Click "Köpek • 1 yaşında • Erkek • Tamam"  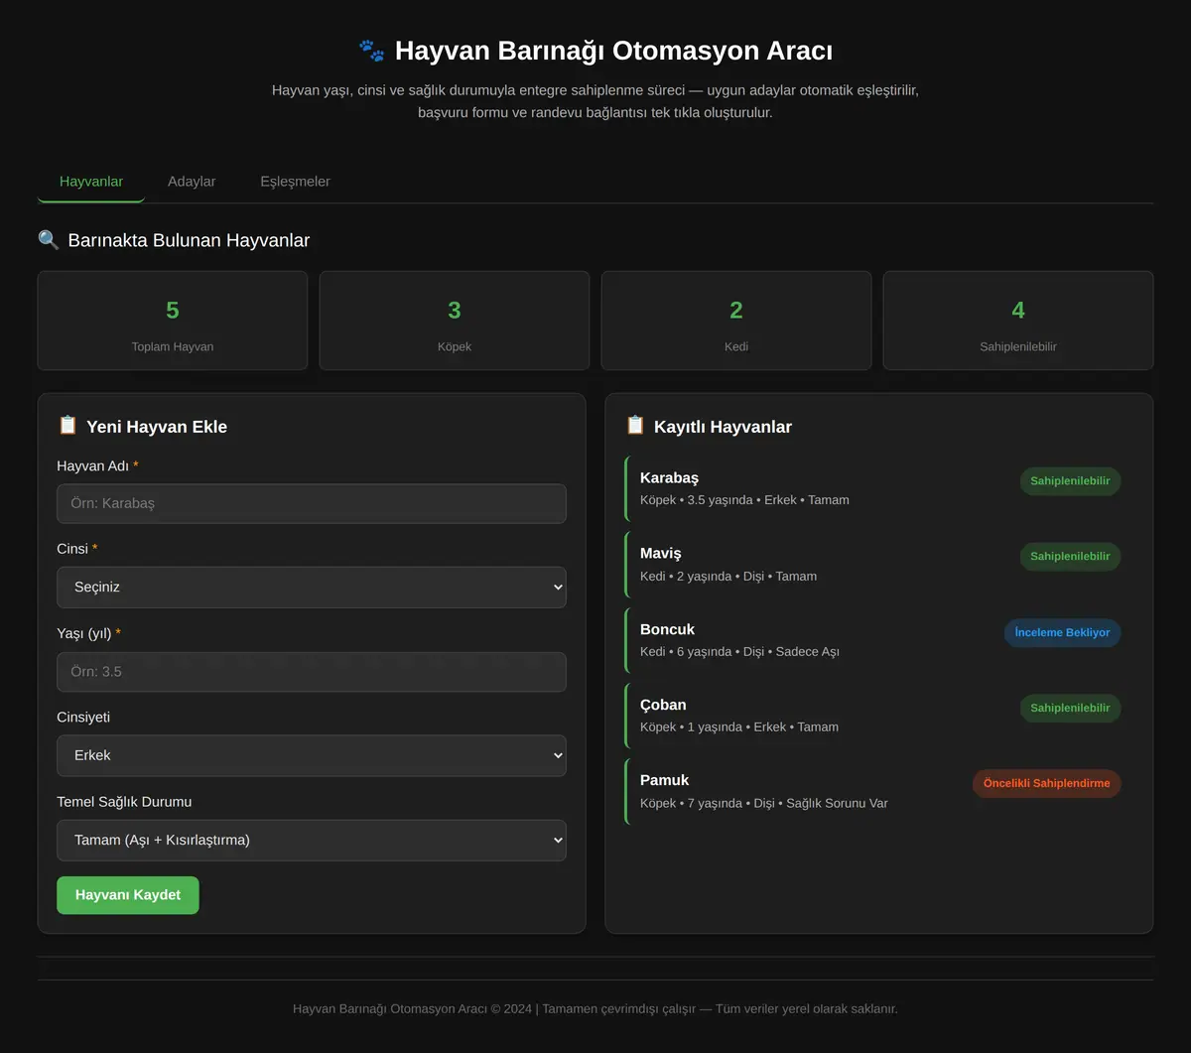[739, 727]
